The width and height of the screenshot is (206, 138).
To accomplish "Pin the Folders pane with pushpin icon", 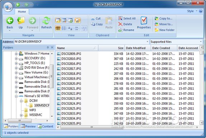I will [x=48, y=48].
